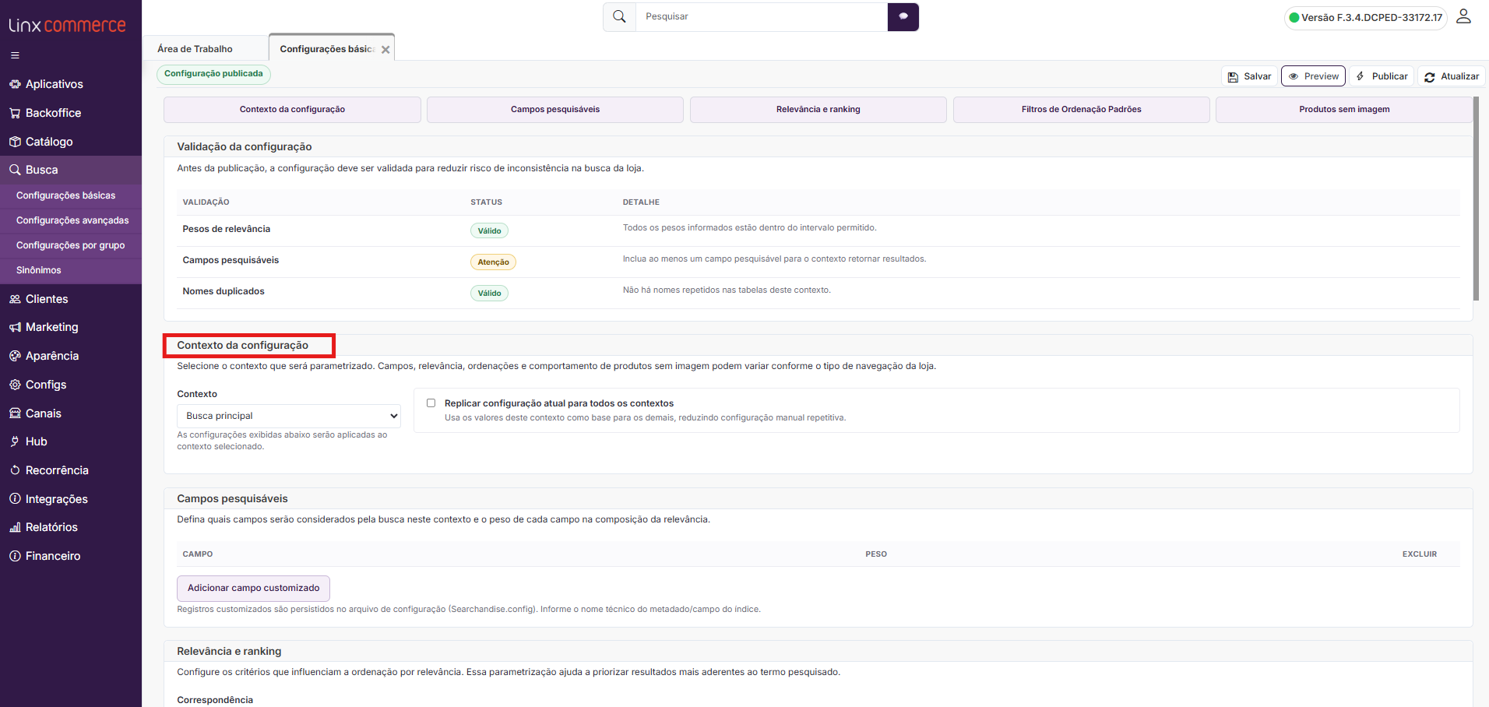This screenshot has width=1489, height=707.
Task: Click the Válido badge for Nomes duplicados
Action: pyautogui.click(x=489, y=294)
